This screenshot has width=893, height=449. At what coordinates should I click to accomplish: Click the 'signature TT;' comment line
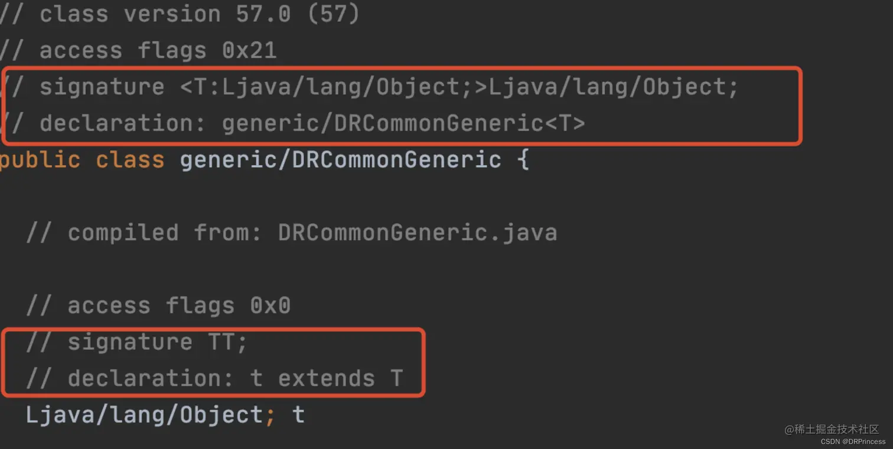(x=136, y=342)
